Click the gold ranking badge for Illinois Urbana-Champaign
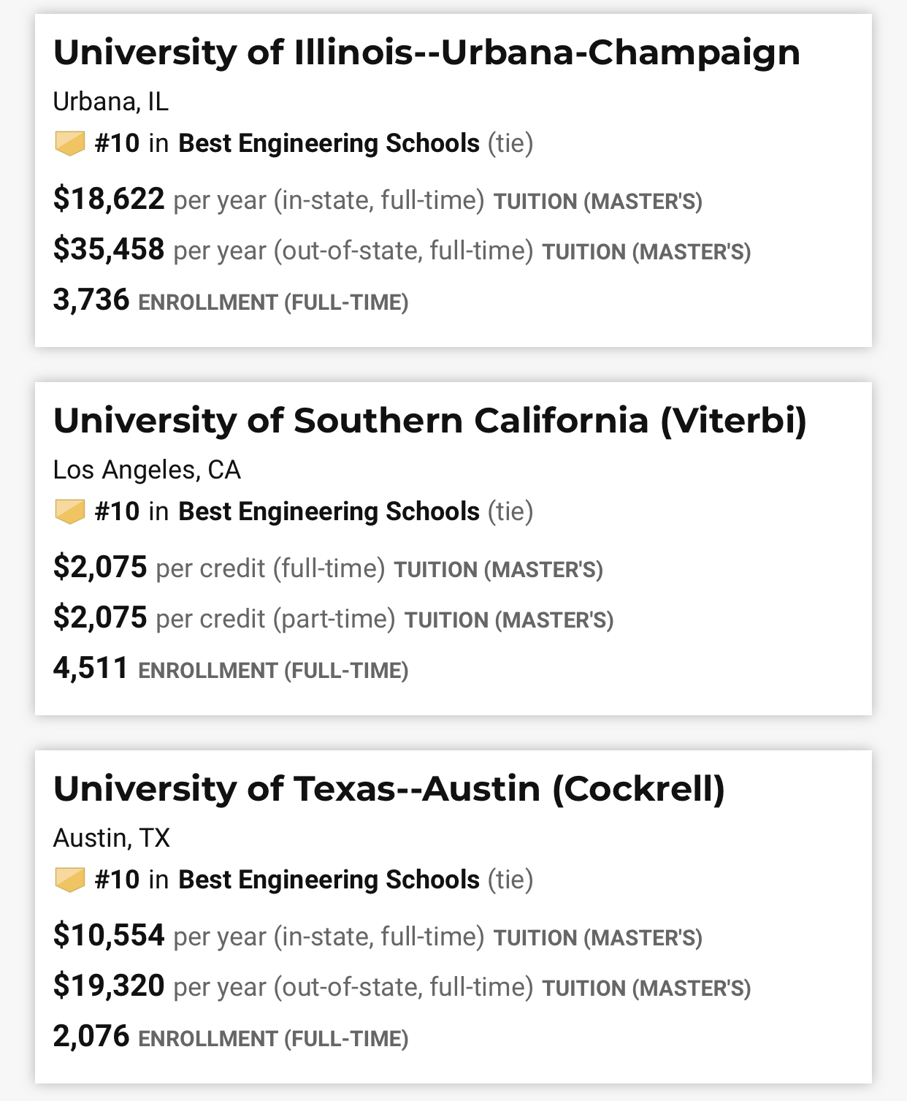 [70, 143]
